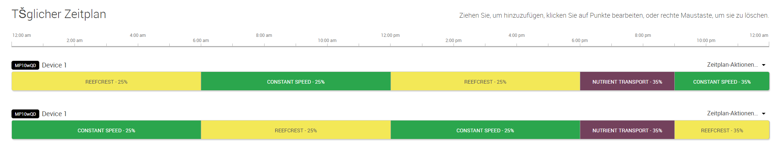This screenshot has width=777, height=157.
Task: Select first row's afternoon Reefcrest 25% block
Action: point(485,81)
